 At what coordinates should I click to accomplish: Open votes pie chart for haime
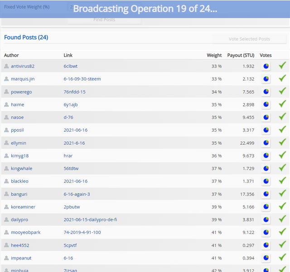pos(266,105)
